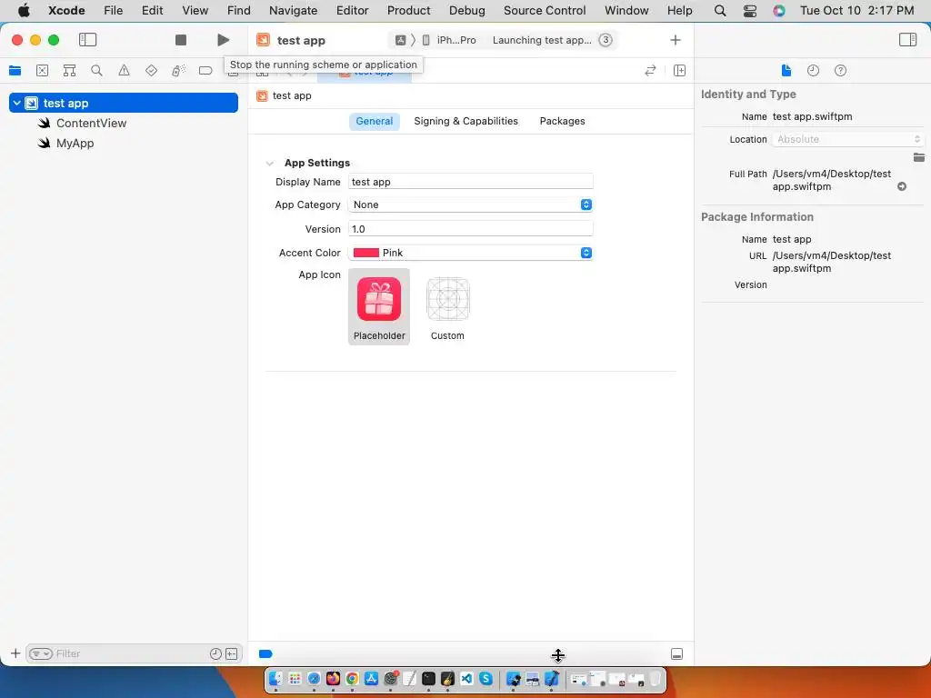The image size is (931, 698).
Task: Stop the running scheme with the square button
Action: tap(181, 40)
